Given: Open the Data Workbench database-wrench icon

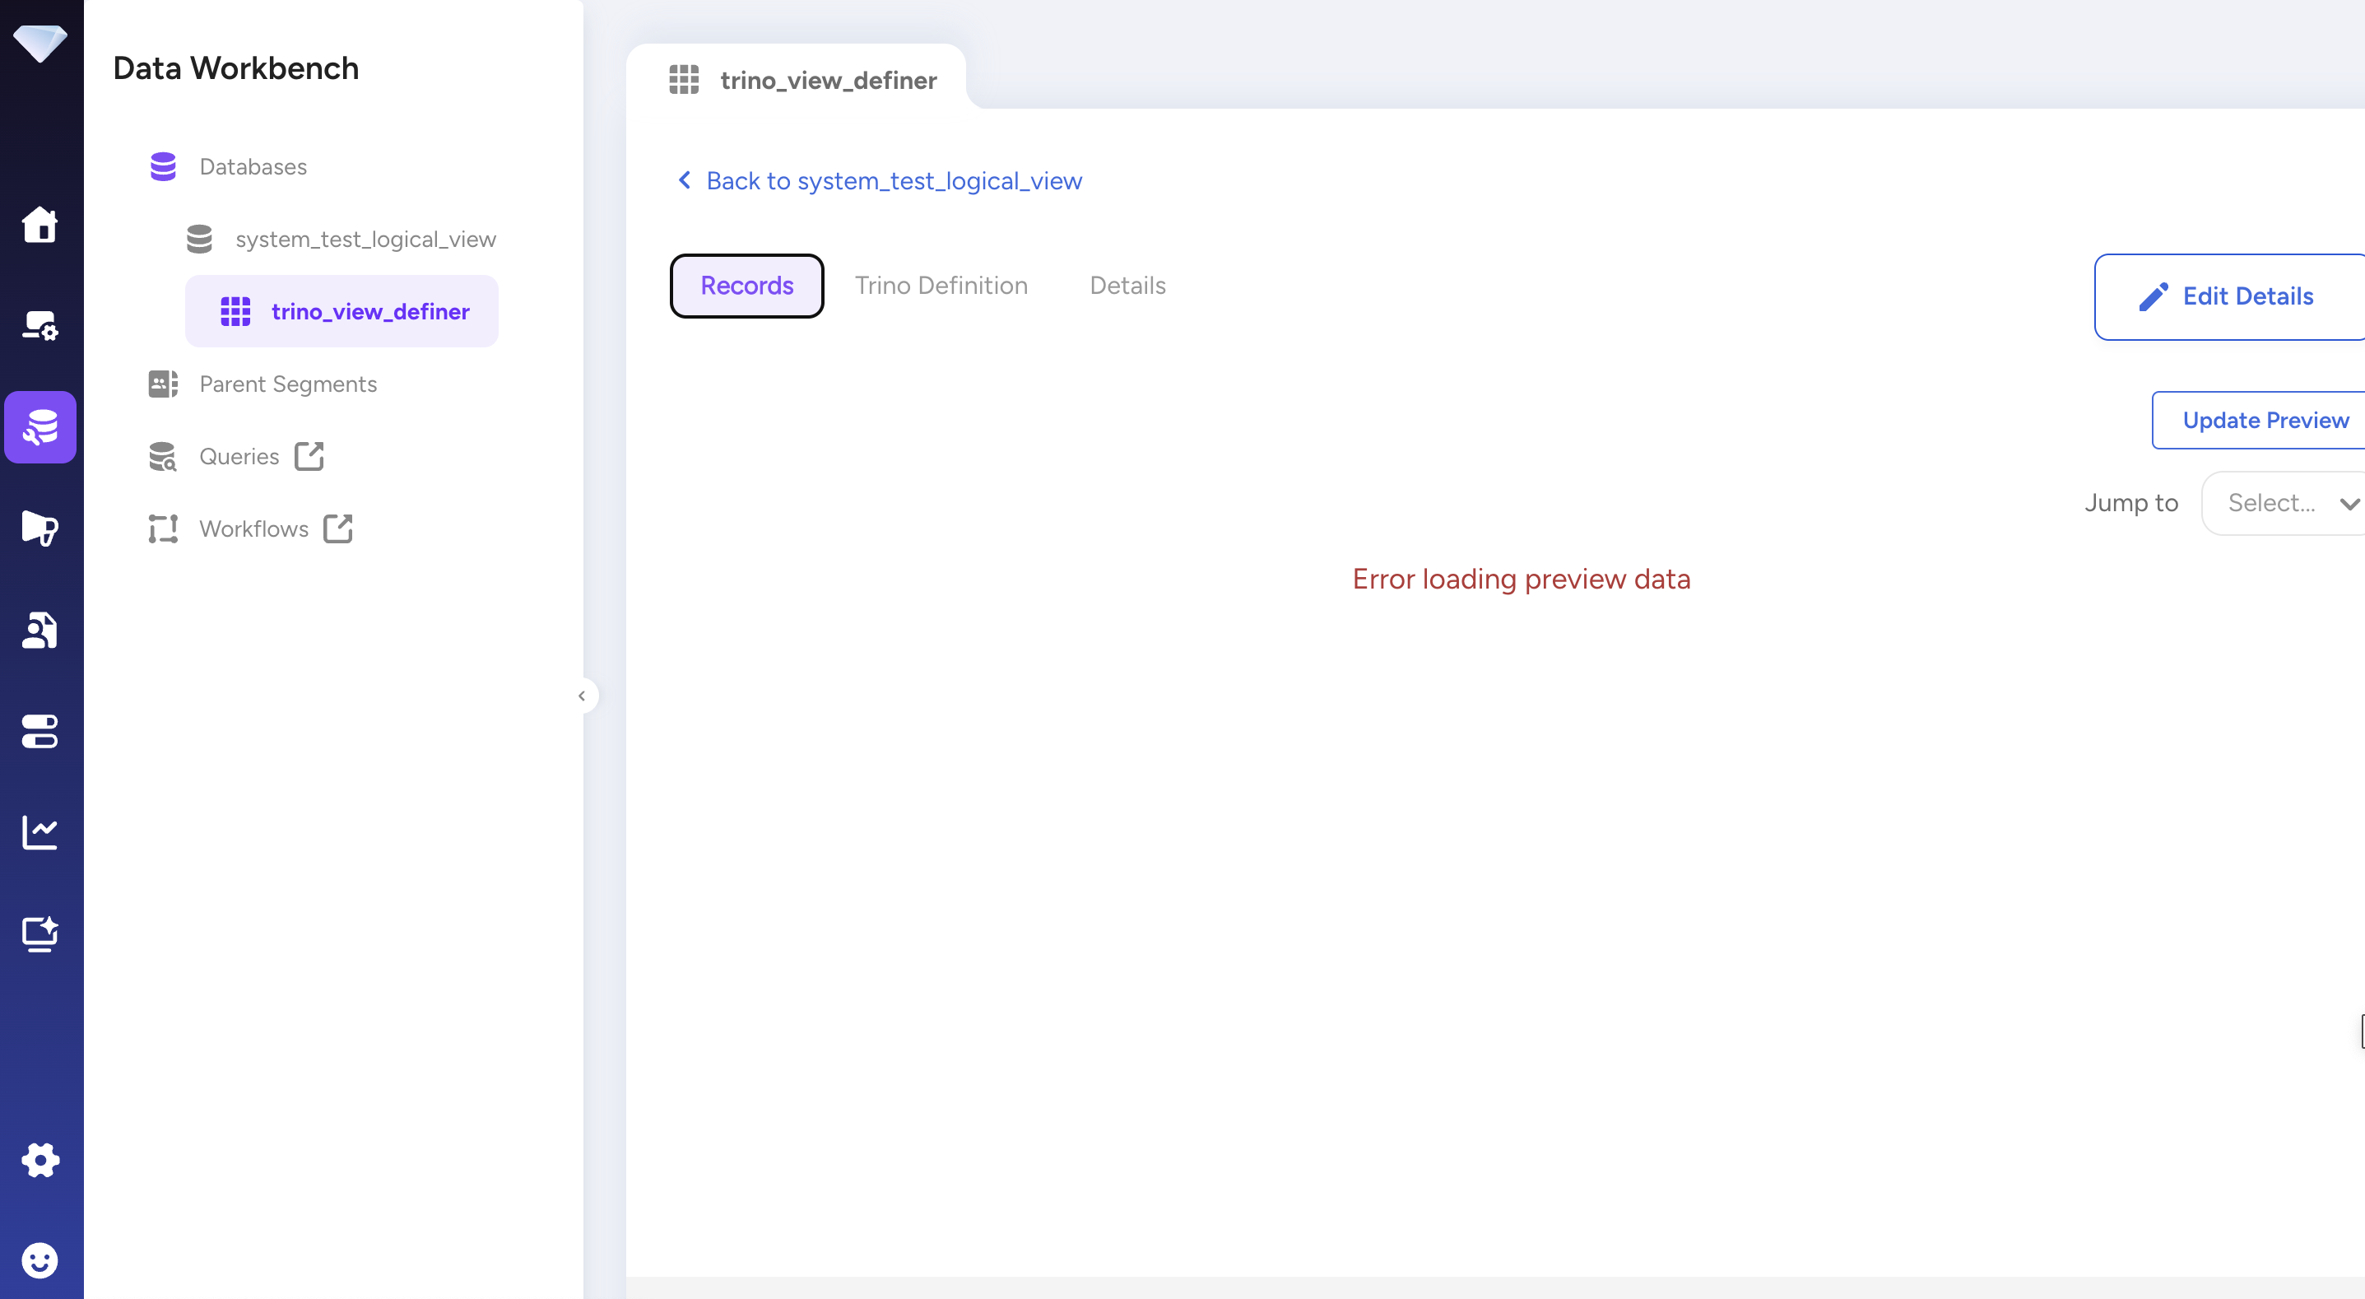Looking at the screenshot, I should (x=39, y=427).
